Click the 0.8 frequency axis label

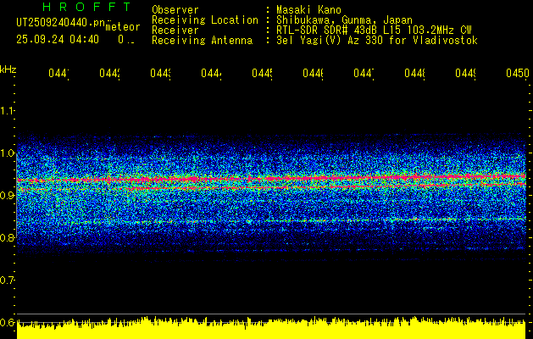(8, 237)
